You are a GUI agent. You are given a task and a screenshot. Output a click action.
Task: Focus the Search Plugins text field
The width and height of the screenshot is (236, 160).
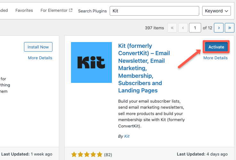[x=154, y=11]
